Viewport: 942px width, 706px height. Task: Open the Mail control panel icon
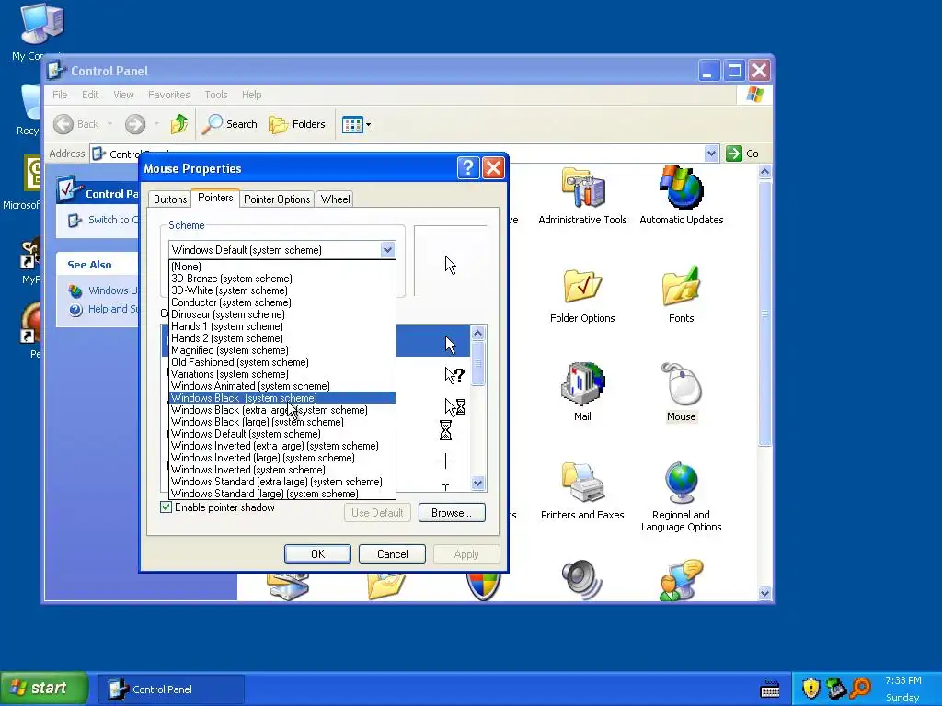[x=582, y=392]
